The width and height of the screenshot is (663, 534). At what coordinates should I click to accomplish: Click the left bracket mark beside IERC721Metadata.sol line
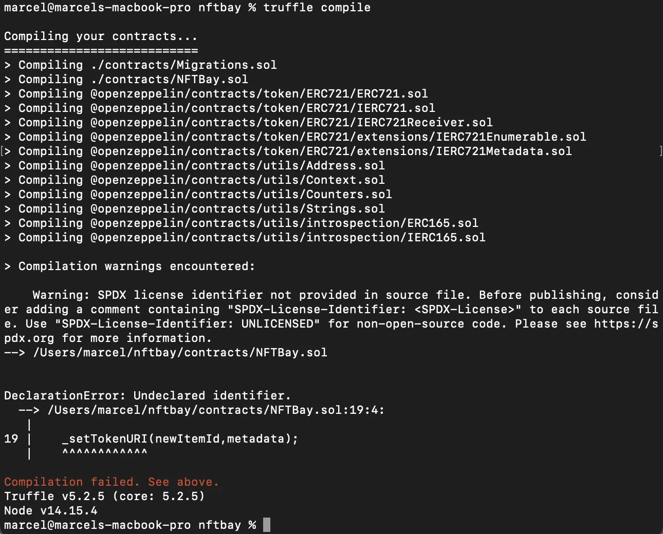pyautogui.click(x=3, y=151)
